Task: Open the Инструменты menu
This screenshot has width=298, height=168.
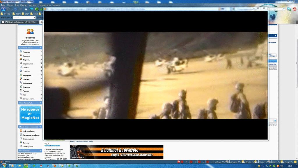Action: [45, 5]
